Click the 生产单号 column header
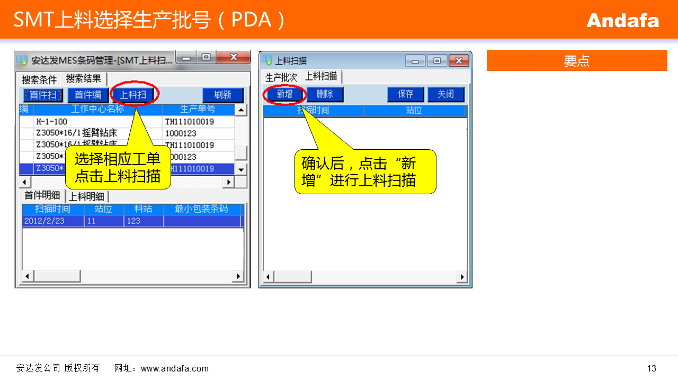Viewport: 678px width, 381px height. point(197,110)
